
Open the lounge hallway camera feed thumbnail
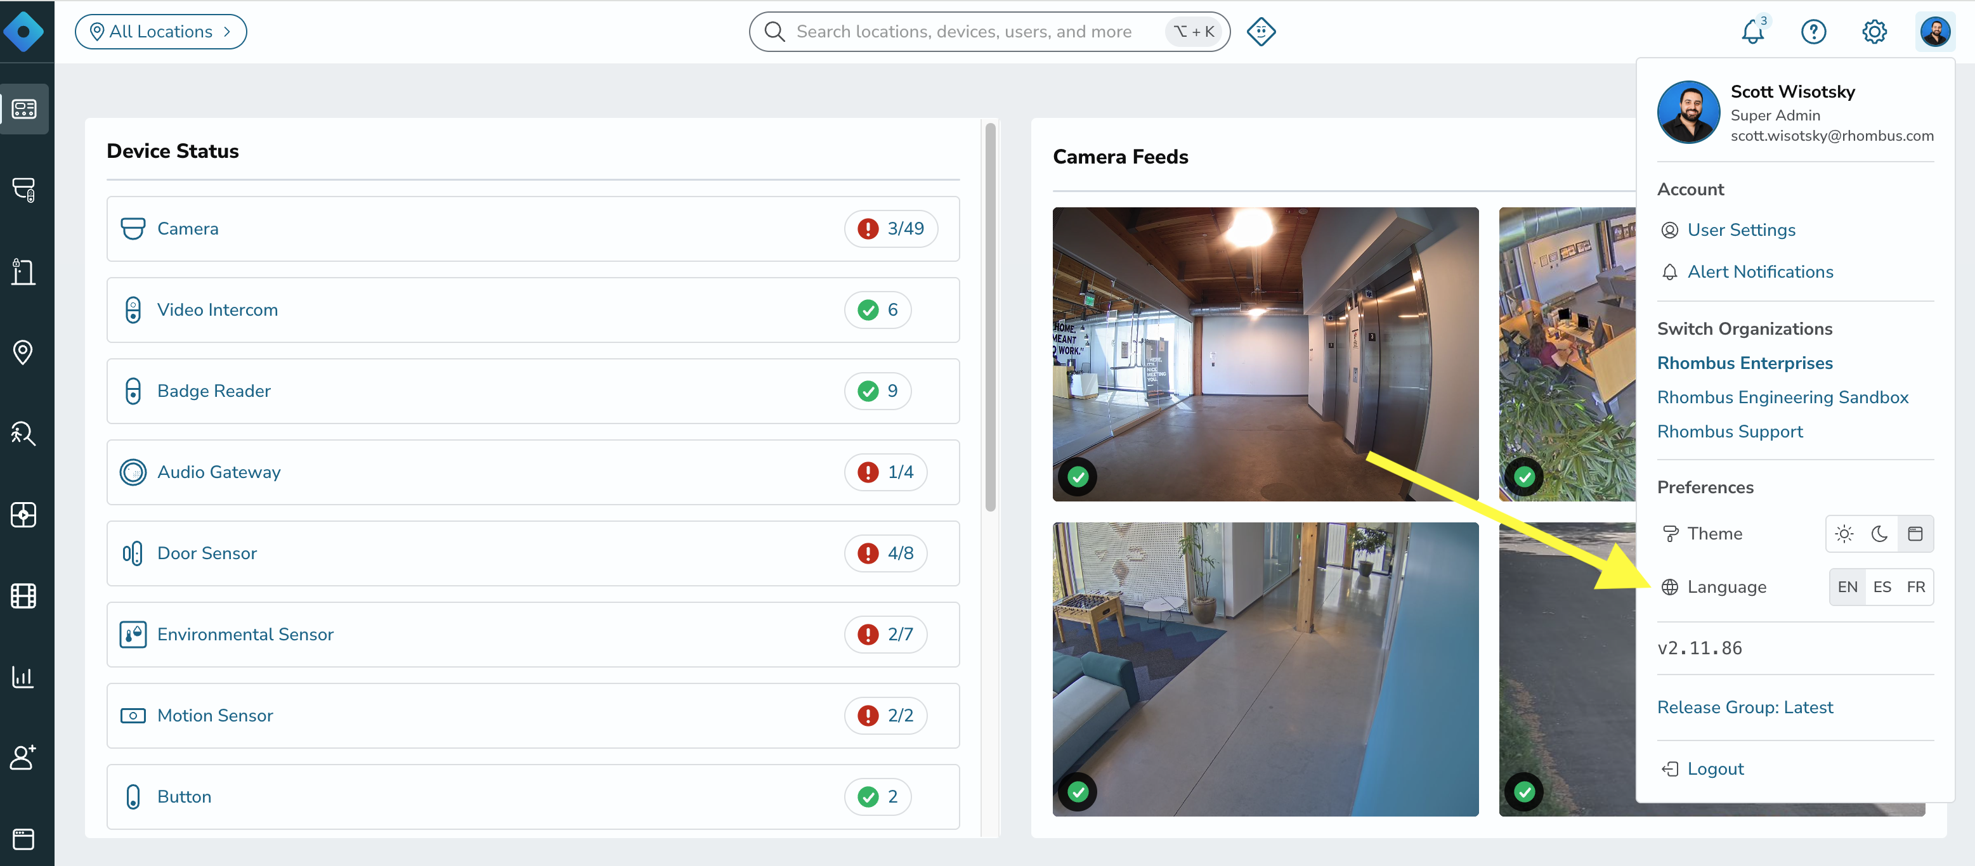1265,669
